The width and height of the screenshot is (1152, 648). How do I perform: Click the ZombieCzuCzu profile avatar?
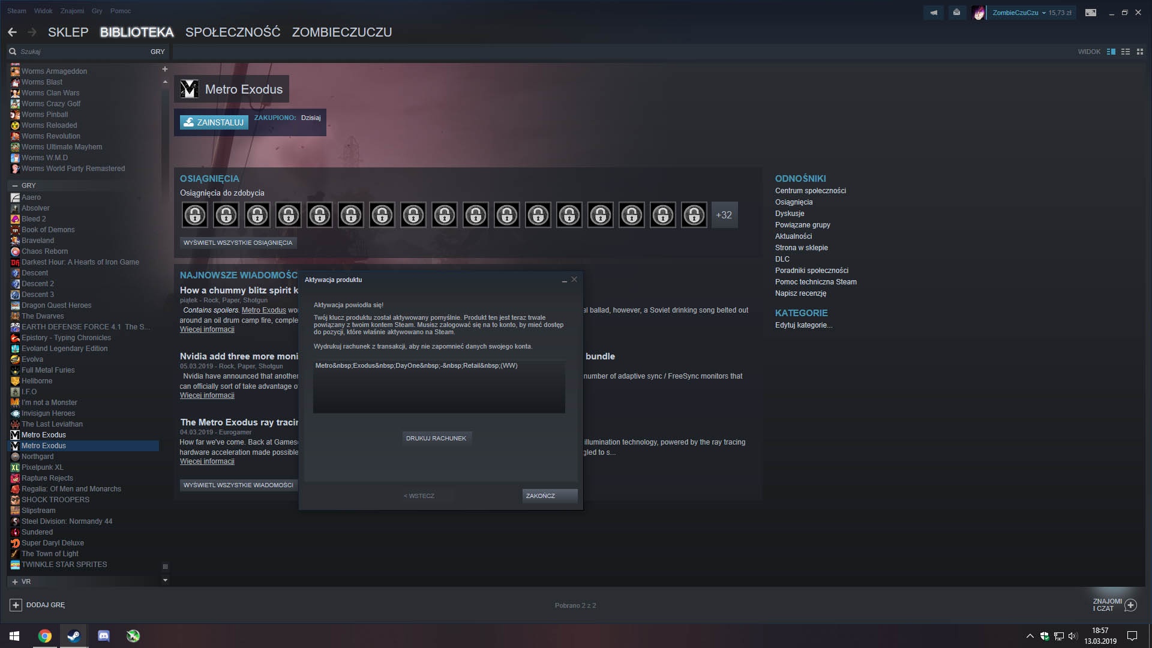click(x=979, y=13)
